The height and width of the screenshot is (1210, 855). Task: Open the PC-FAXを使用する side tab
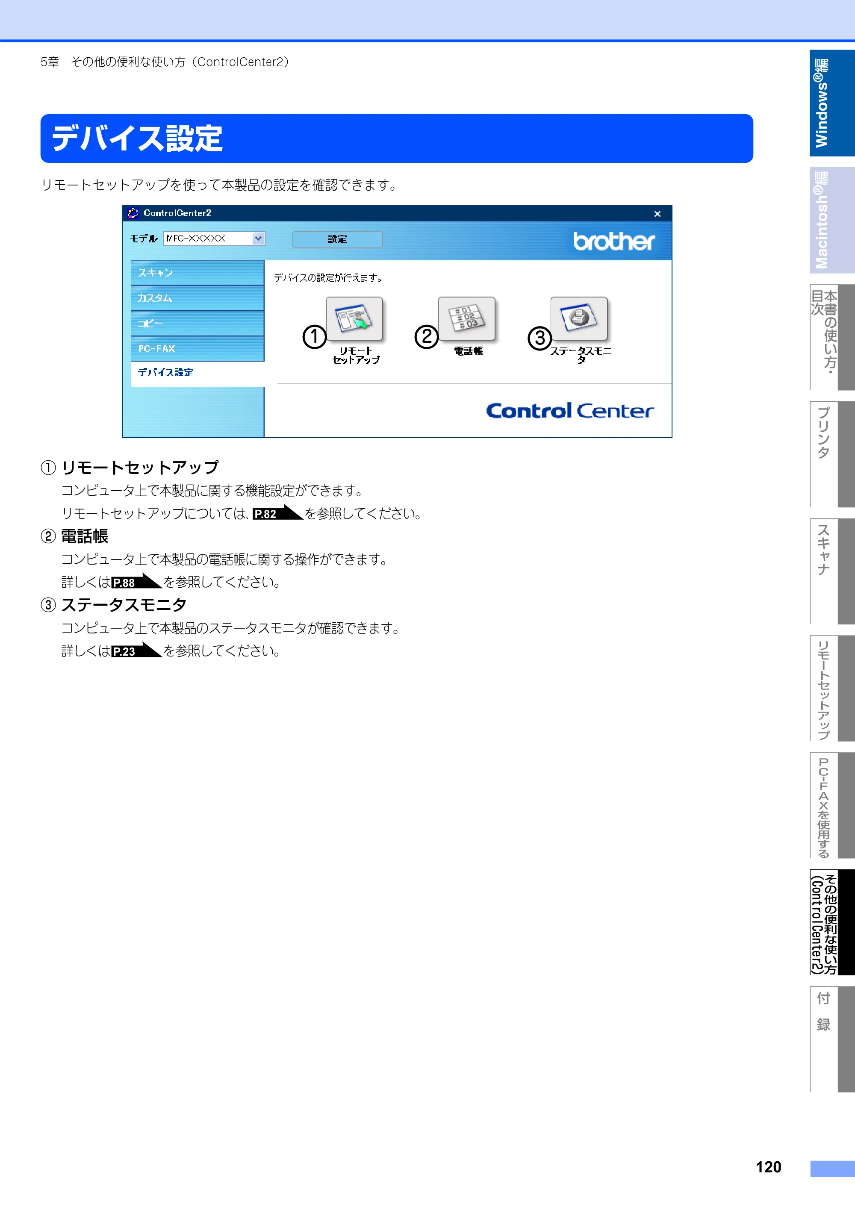(832, 805)
